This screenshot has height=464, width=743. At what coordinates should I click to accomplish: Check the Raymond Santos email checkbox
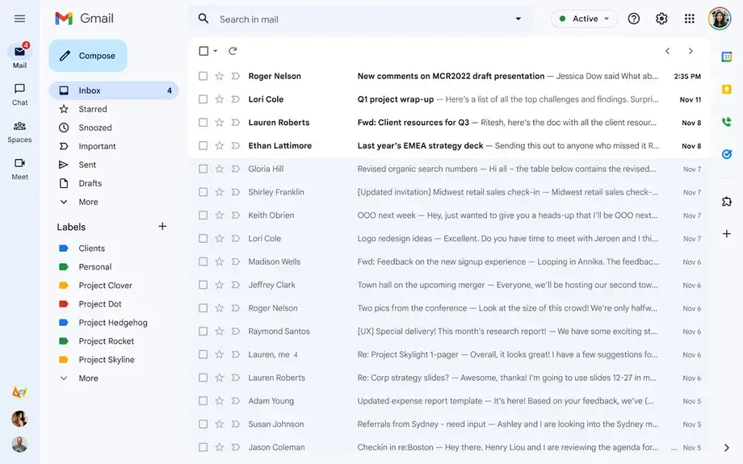point(203,331)
